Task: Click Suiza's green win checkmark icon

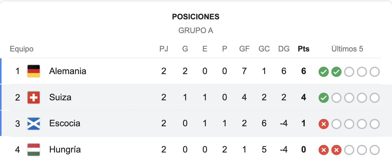Action: coord(323,98)
